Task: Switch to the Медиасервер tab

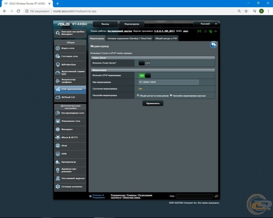Action: [x=97, y=39]
